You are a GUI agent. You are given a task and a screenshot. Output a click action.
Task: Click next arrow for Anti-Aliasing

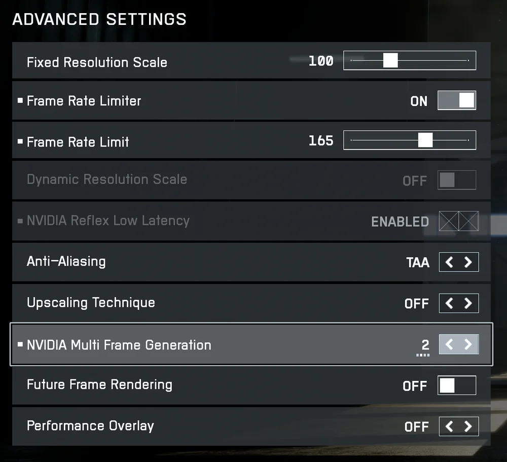pos(468,262)
